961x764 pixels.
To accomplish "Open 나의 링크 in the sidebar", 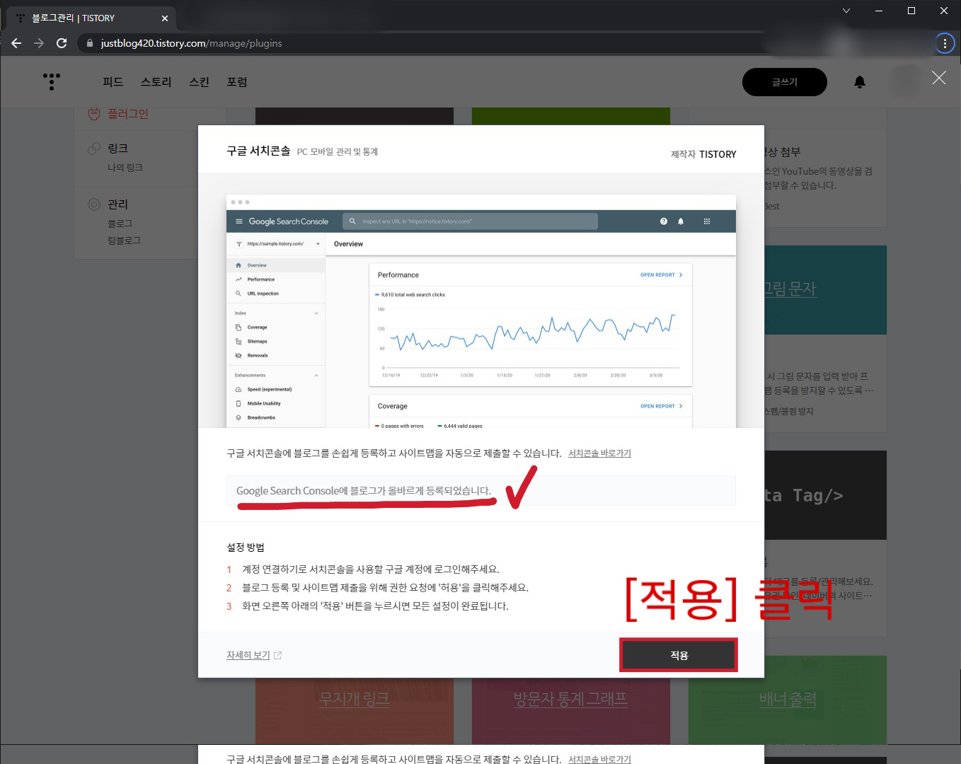I will click(125, 168).
